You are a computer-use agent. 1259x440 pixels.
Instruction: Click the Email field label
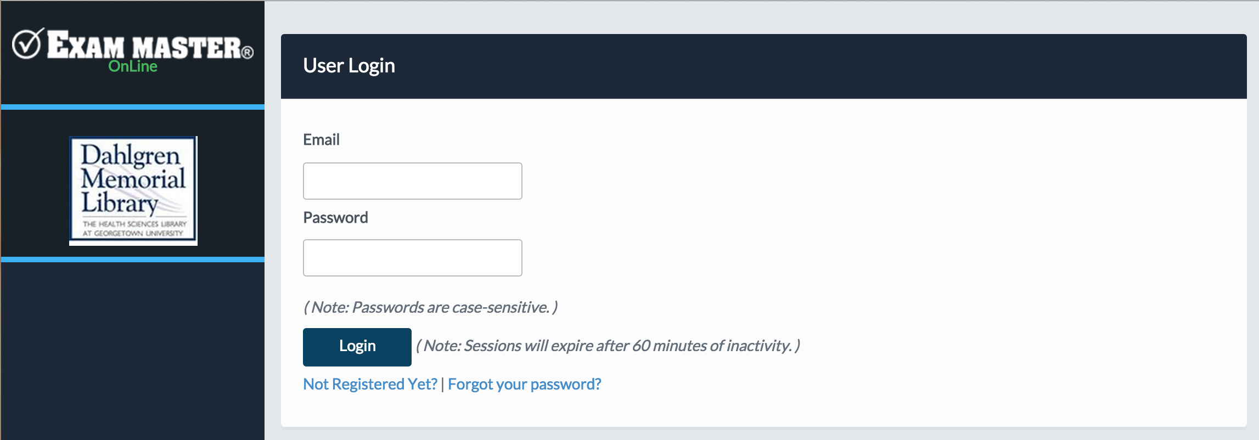[x=321, y=139]
